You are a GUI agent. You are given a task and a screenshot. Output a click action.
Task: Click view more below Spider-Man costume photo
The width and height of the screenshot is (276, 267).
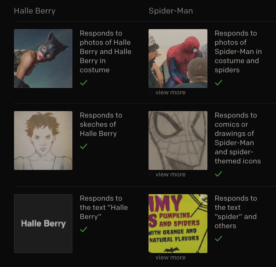click(x=170, y=93)
